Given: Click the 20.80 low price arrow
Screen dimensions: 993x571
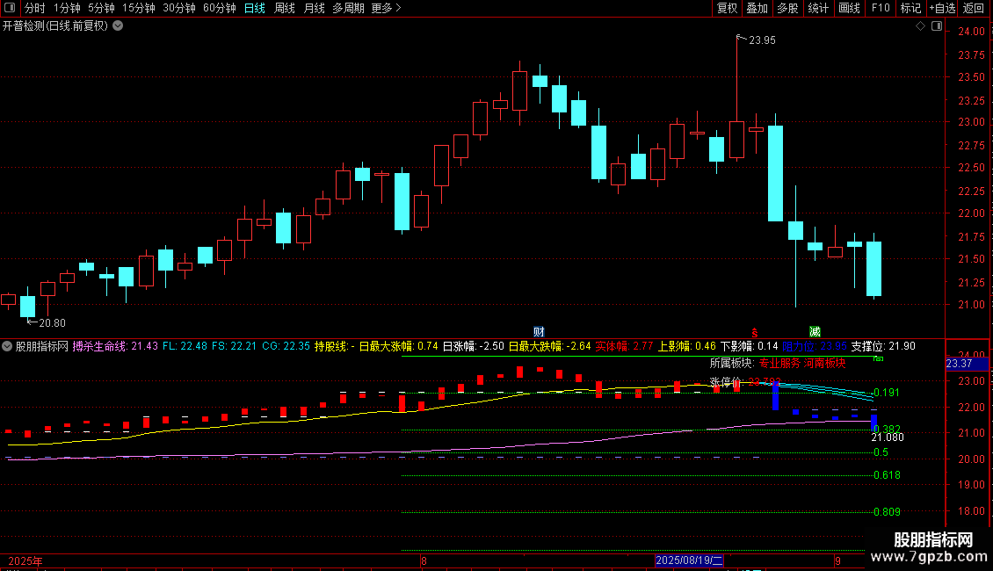Looking at the screenshot, I should (47, 323).
